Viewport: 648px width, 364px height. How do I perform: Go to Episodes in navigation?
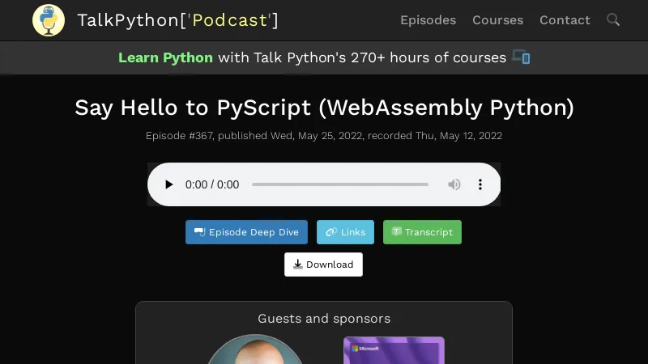428,20
